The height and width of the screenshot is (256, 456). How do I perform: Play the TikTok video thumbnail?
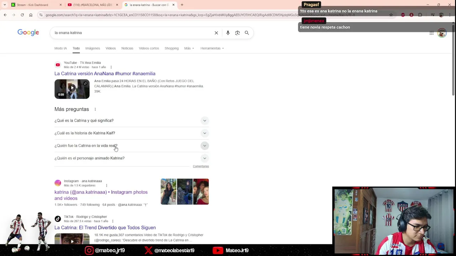point(72,239)
